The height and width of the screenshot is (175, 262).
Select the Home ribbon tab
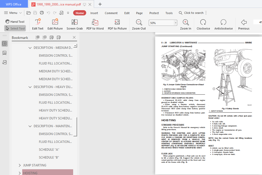pos(80,13)
